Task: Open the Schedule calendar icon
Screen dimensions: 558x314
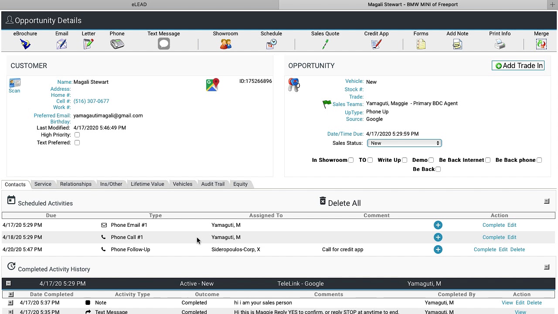Action: tap(272, 44)
